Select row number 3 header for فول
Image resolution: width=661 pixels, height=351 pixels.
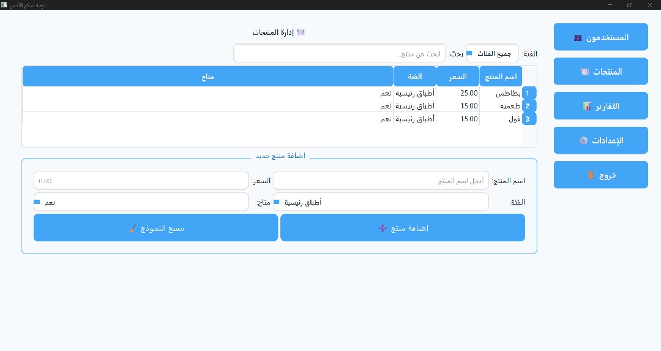click(528, 119)
